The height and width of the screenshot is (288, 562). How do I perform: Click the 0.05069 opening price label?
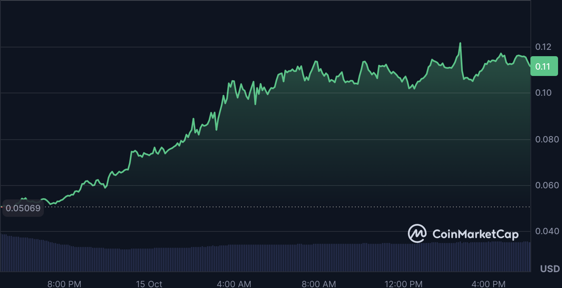click(23, 208)
